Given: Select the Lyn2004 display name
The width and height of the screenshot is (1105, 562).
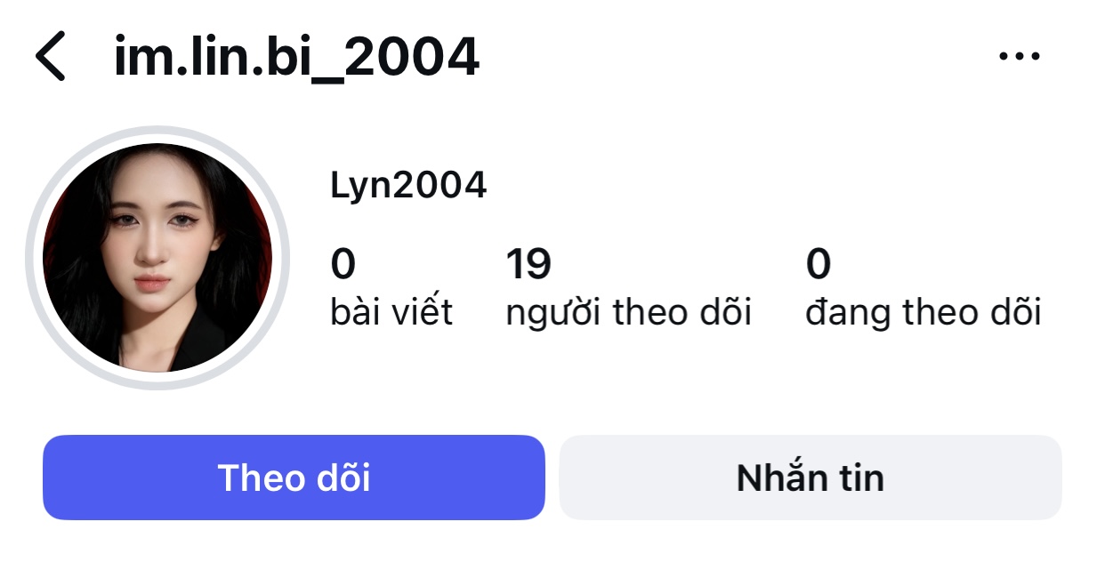Looking at the screenshot, I should tap(408, 186).
